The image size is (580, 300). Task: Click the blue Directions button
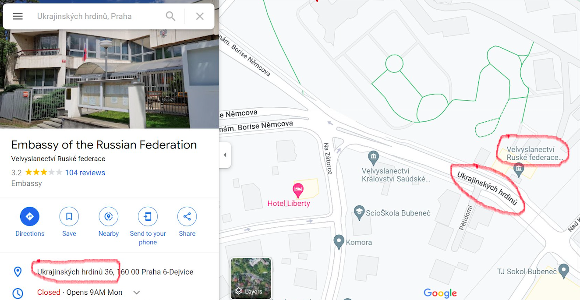tap(30, 216)
